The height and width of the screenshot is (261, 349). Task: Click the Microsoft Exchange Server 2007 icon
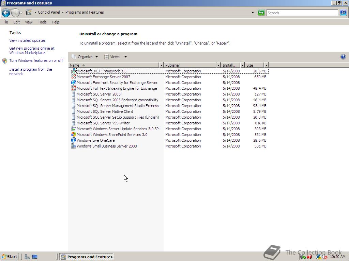74,77
